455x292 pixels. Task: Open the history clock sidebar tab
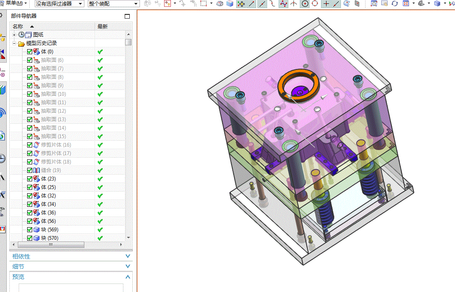[2, 159]
